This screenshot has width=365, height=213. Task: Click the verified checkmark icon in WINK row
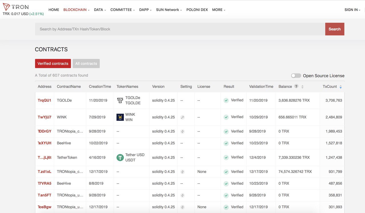(226, 117)
